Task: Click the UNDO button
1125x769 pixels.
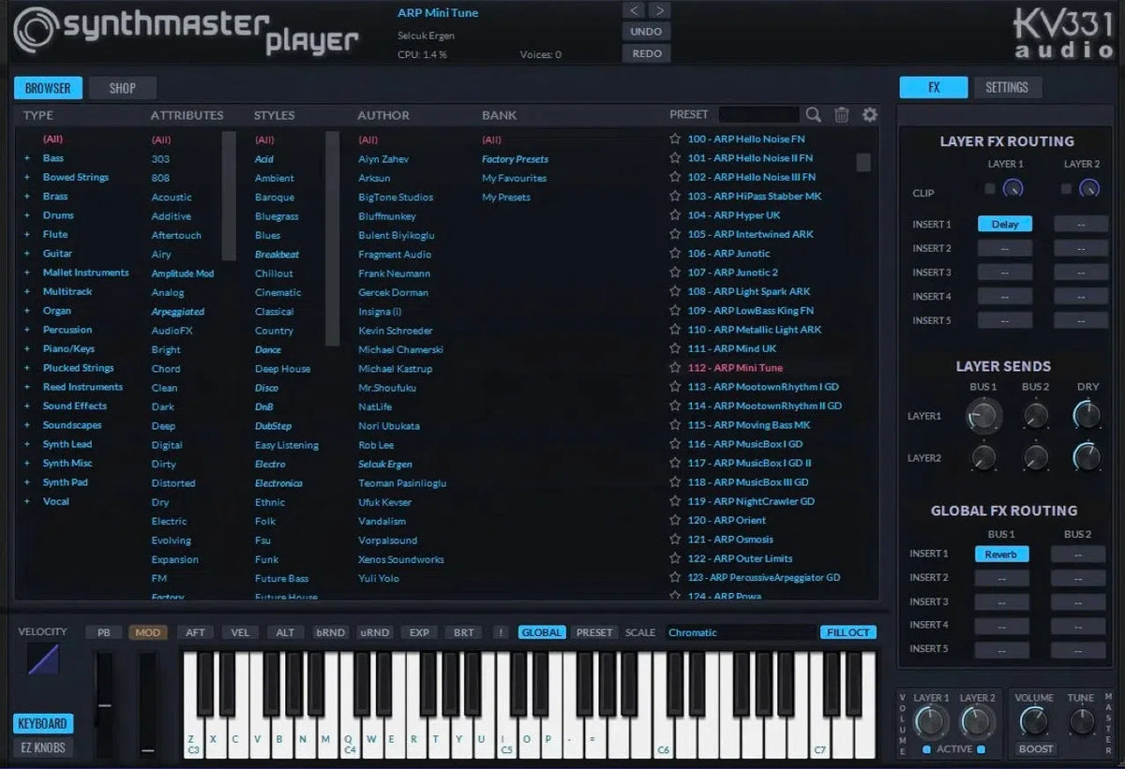Action: [646, 31]
